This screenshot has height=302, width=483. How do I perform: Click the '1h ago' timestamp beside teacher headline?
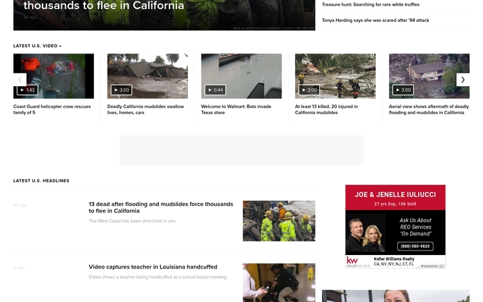click(x=19, y=268)
